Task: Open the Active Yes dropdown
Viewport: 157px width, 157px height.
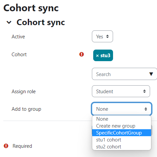Action: pos(102,36)
